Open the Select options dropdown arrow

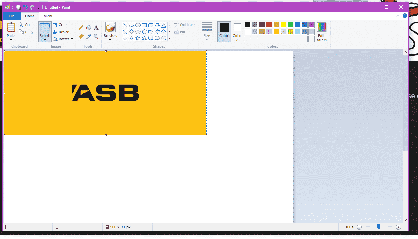pyautogui.click(x=45, y=40)
